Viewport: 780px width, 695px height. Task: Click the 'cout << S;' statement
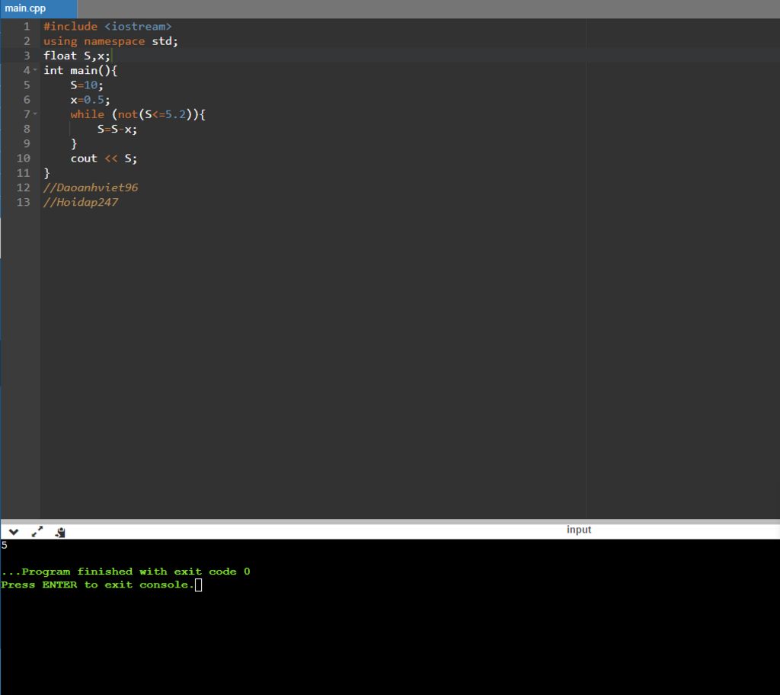(x=104, y=159)
